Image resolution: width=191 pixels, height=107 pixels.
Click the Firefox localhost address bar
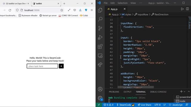click(39, 10)
